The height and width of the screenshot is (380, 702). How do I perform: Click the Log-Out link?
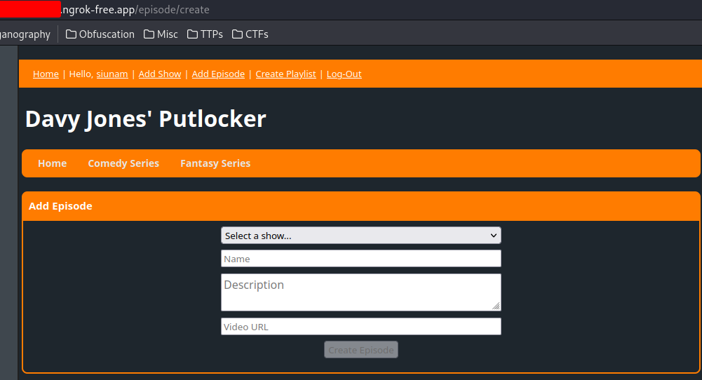coord(344,74)
